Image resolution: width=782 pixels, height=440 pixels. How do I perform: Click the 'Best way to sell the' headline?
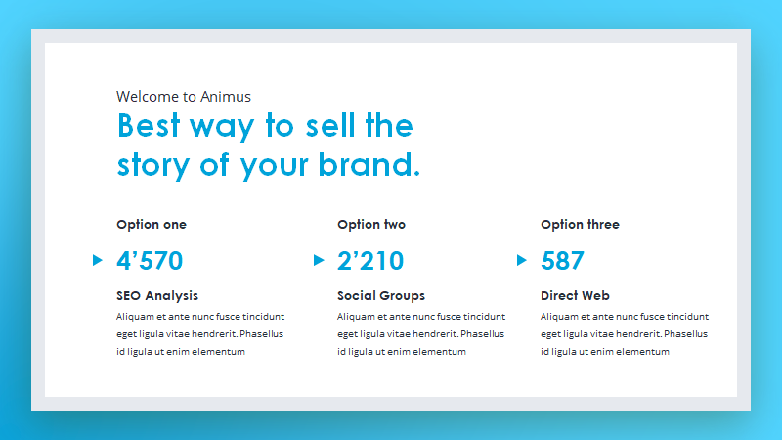(x=265, y=125)
